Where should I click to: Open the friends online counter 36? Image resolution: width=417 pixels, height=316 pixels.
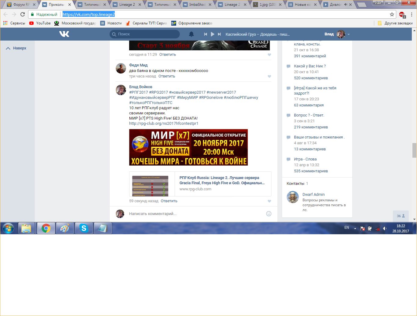click(x=401, y=216)
